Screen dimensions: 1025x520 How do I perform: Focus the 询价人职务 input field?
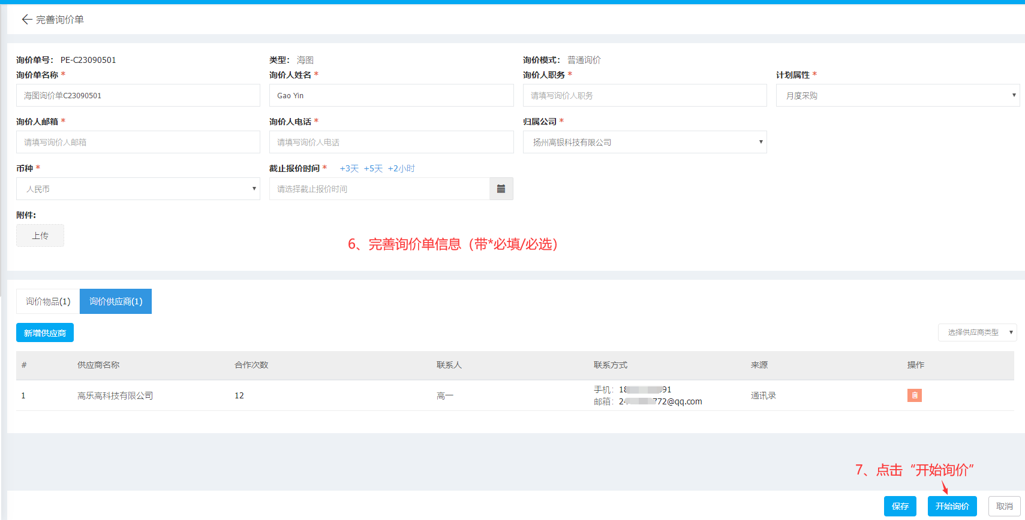coord(645,95)
